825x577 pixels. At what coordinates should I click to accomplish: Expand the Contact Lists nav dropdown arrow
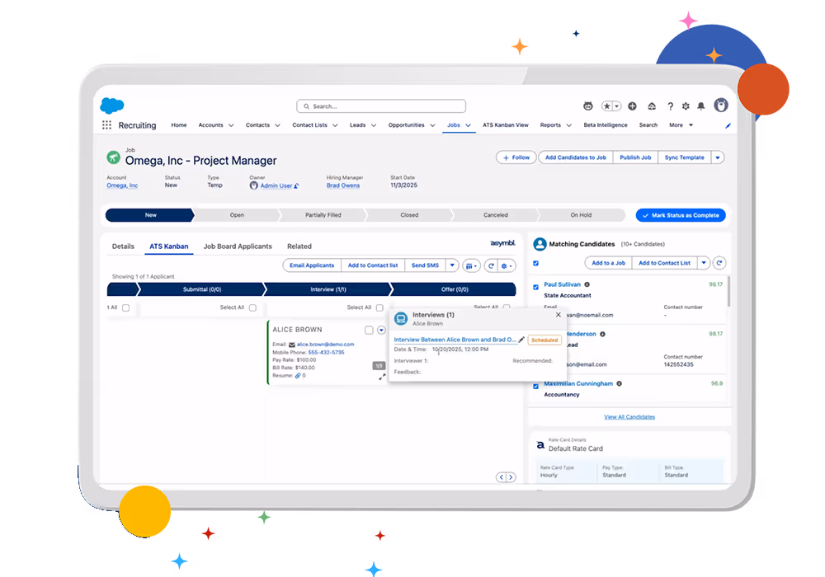[335, 125]
